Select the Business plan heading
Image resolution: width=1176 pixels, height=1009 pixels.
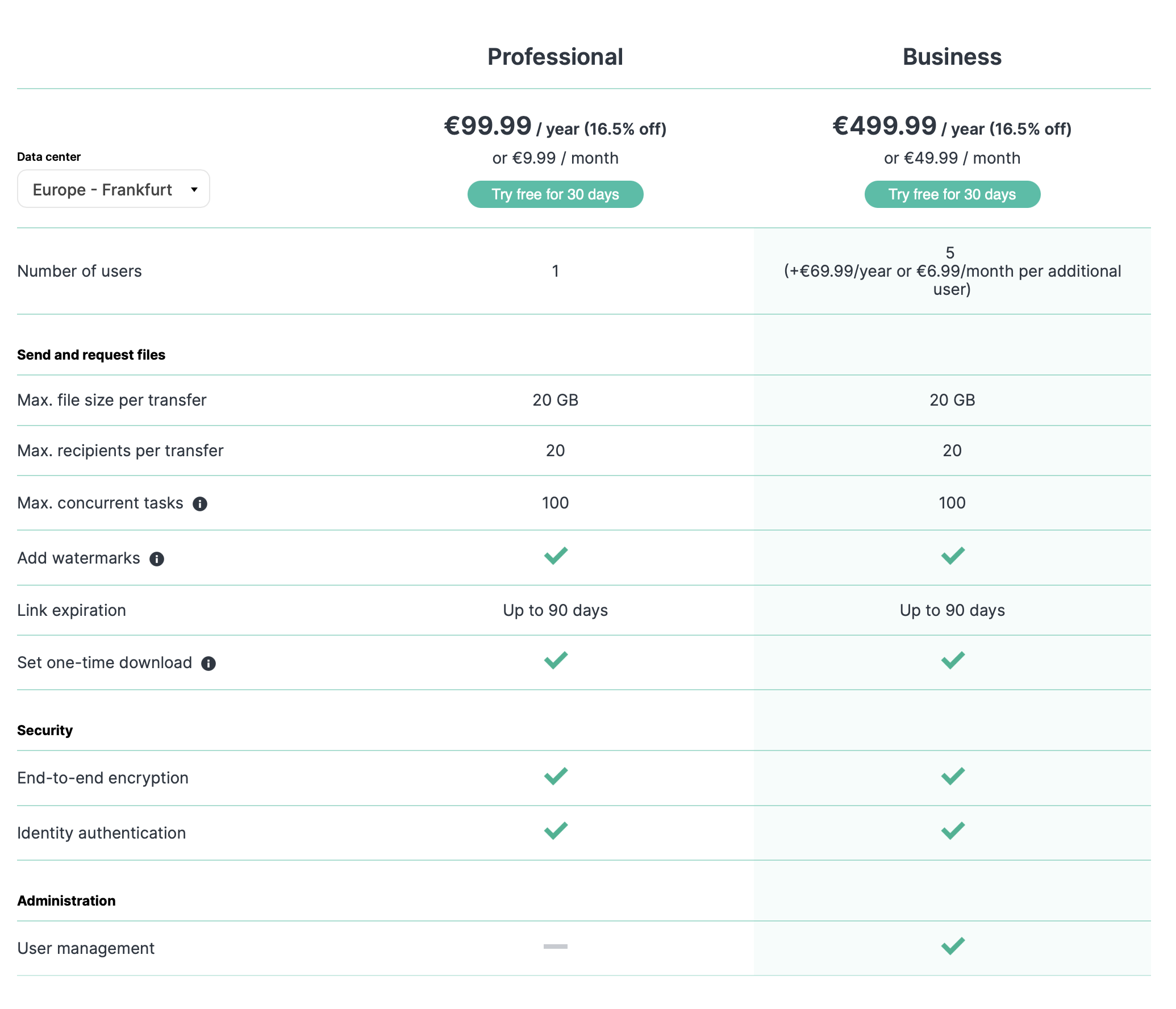pyautogui.click(x=952, y=57)
